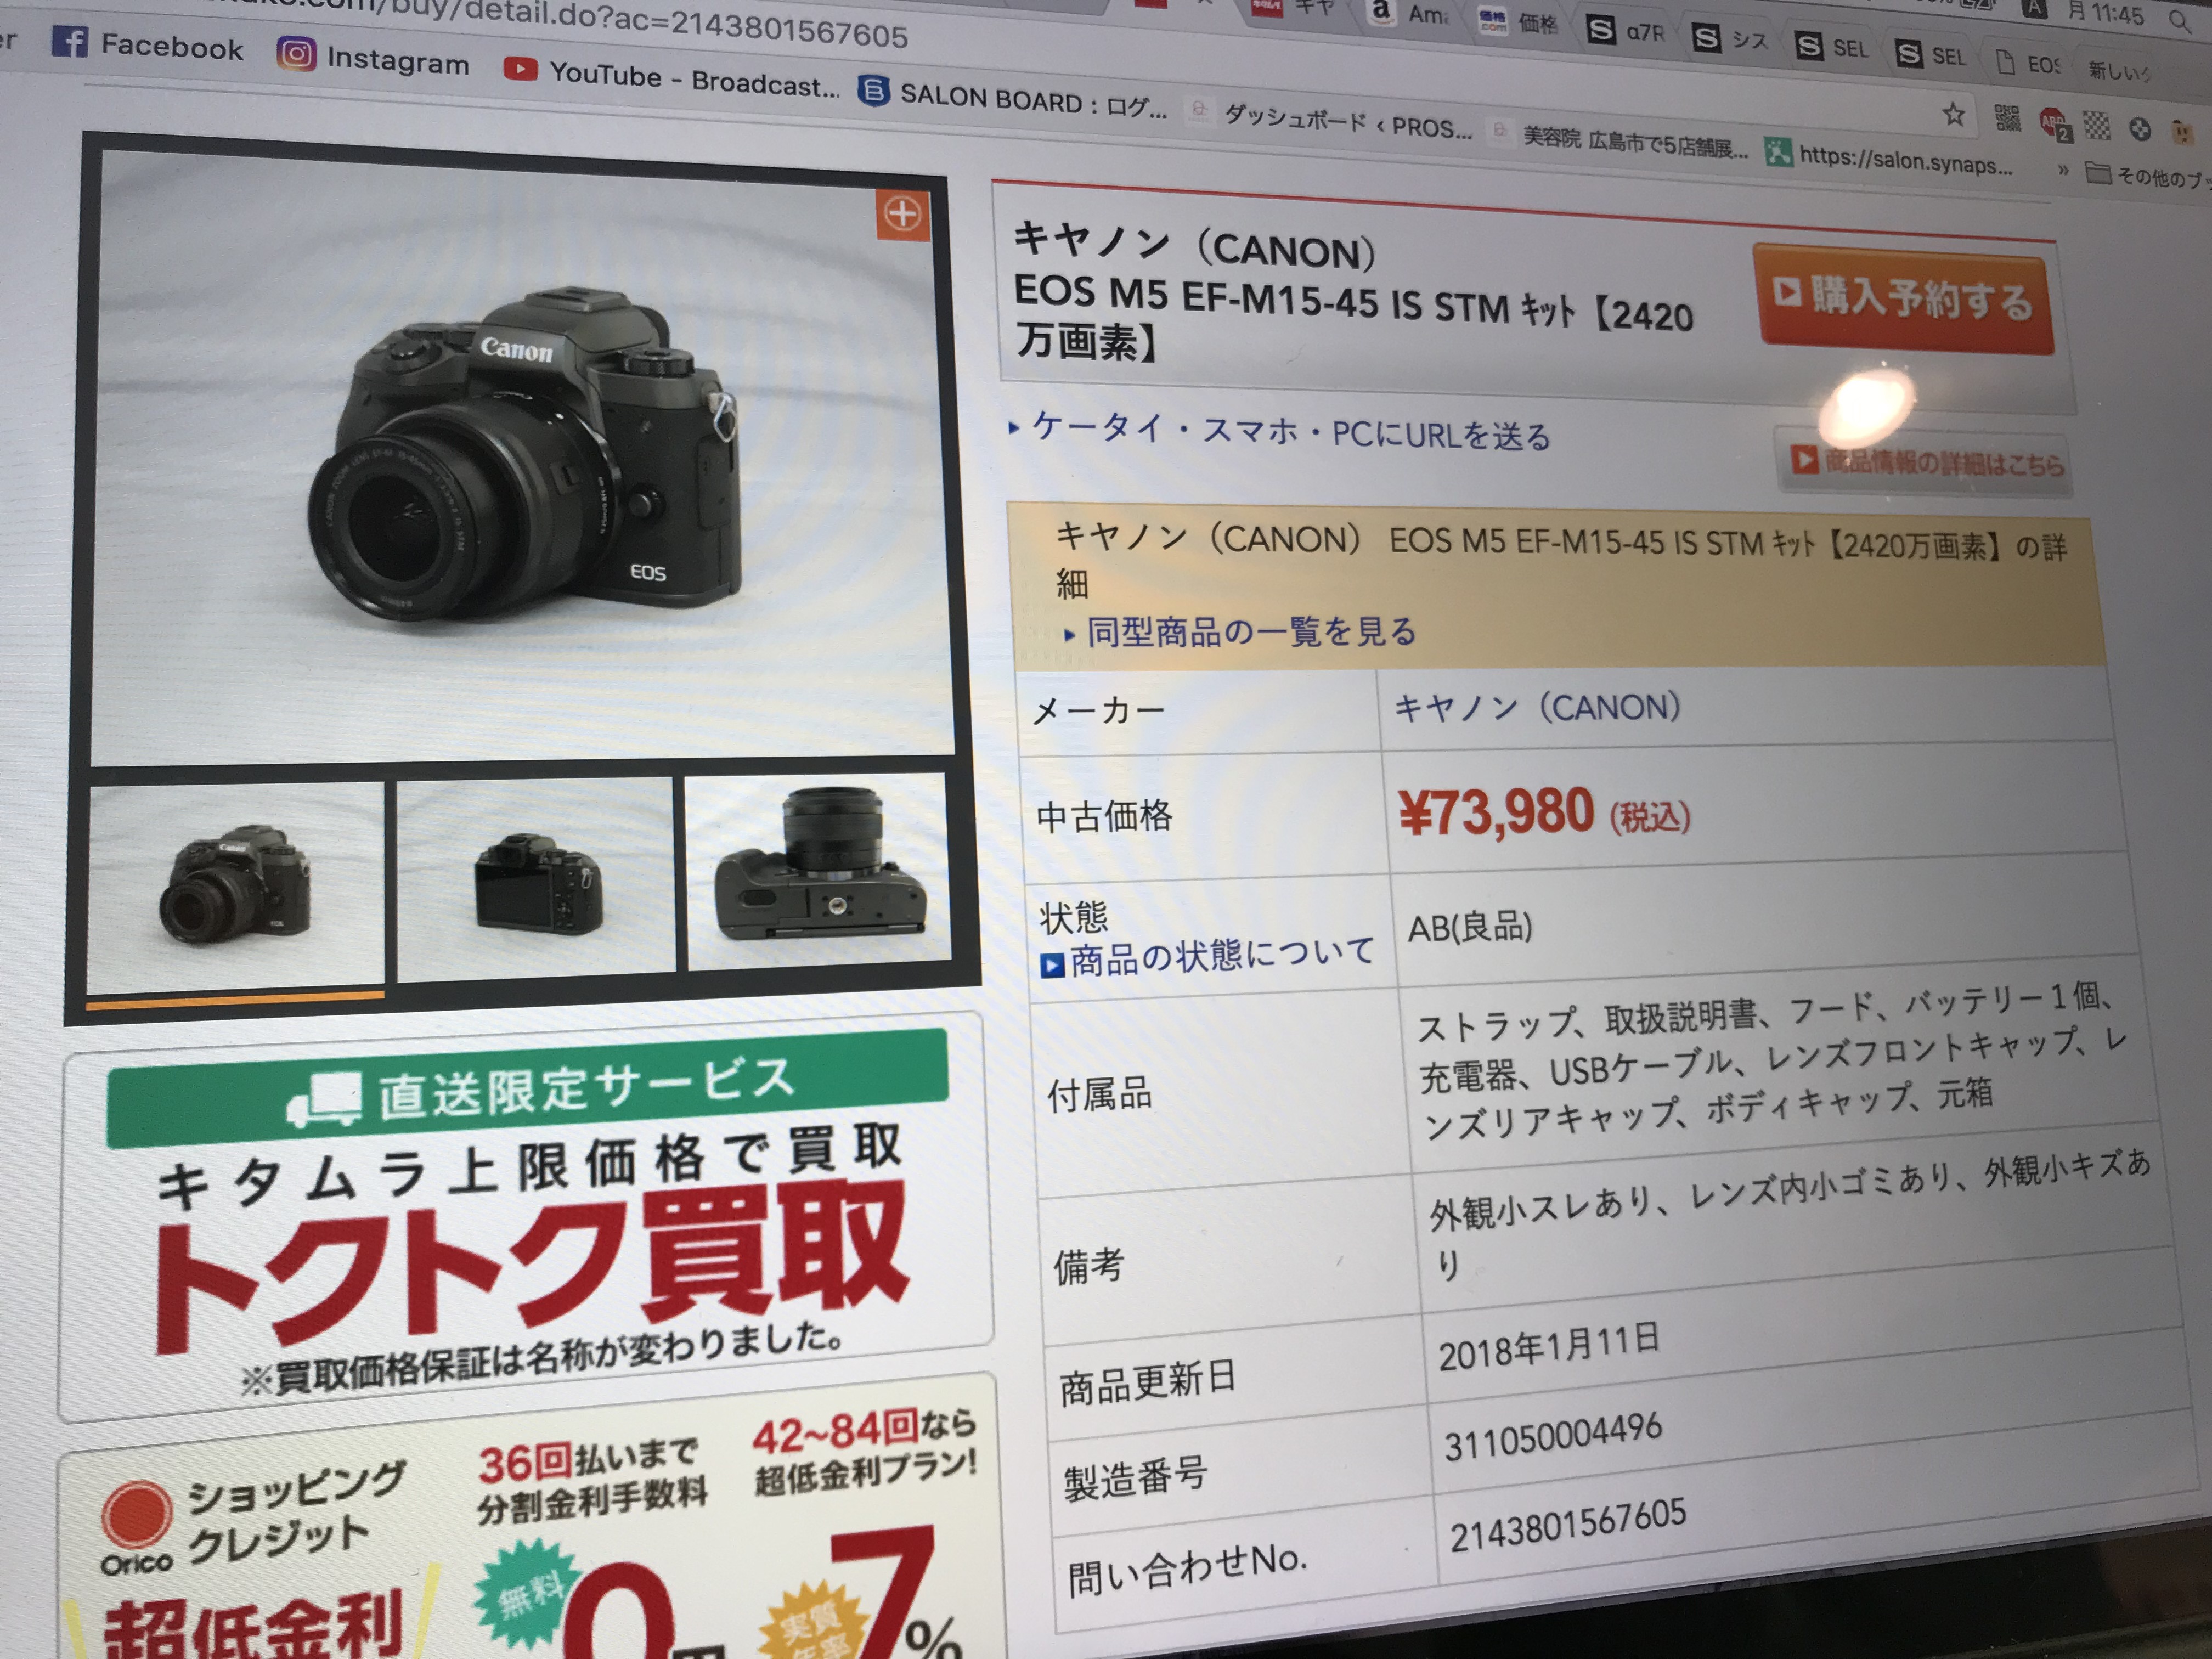Click 商品の状態について link
The height and width of the screenshot is (1659, 2212).
point(1209,957)
